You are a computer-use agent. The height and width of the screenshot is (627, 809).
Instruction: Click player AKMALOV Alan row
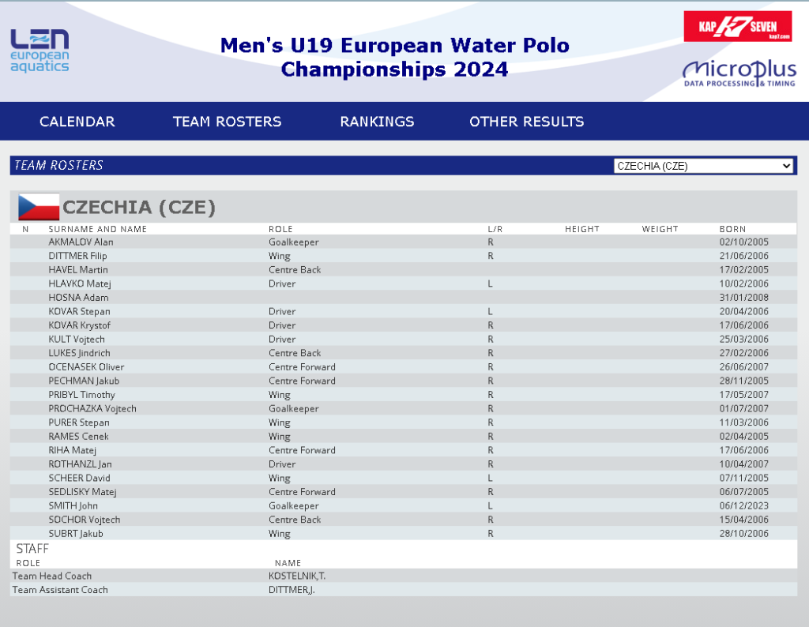pos(404,242)
